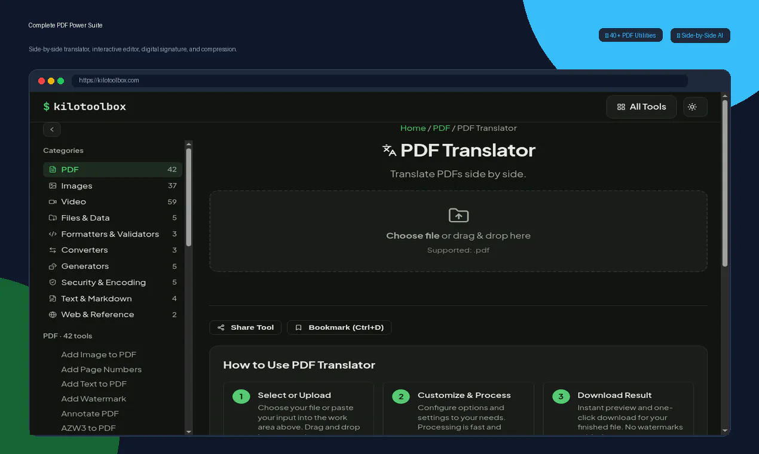Open Annotate PDF tool
Viewport: 759px width, 454px height.
[x=90, y=414]
